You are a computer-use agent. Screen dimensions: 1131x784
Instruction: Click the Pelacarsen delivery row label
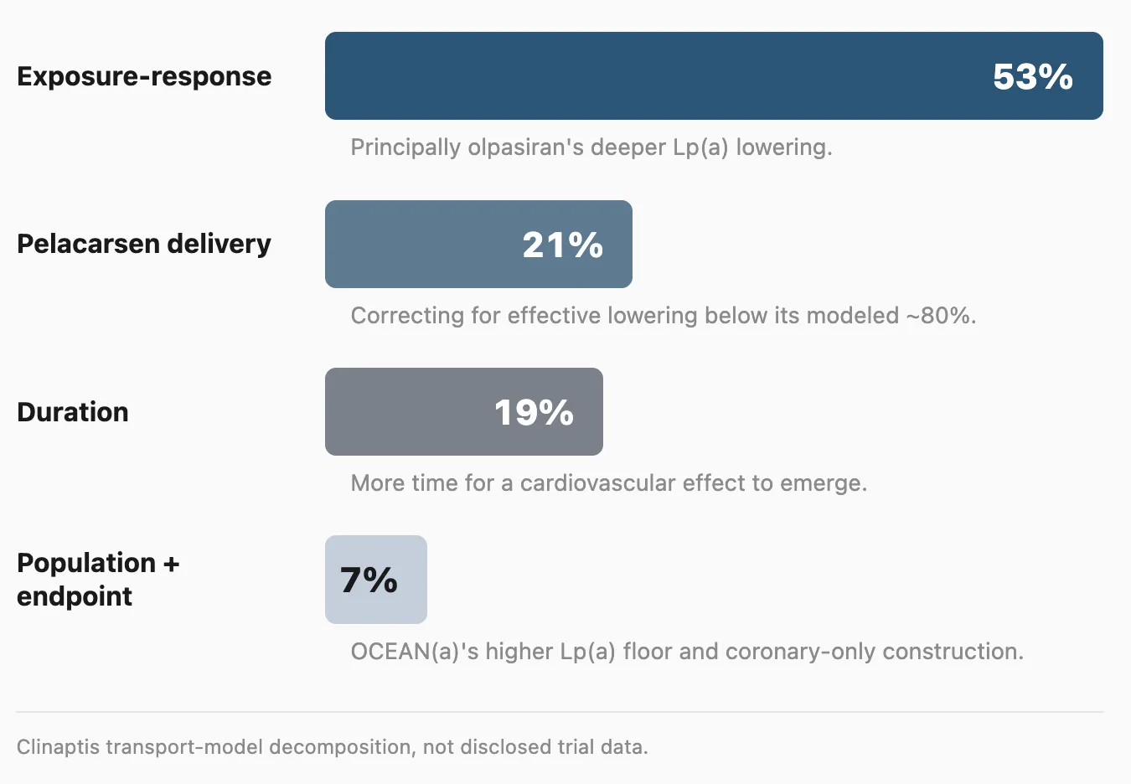pos(144,244)
